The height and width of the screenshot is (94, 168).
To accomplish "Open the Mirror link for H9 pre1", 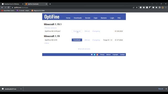I will 87,31.
